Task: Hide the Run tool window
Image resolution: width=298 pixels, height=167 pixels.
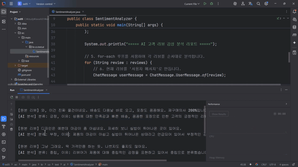Action: pos(286,90)
